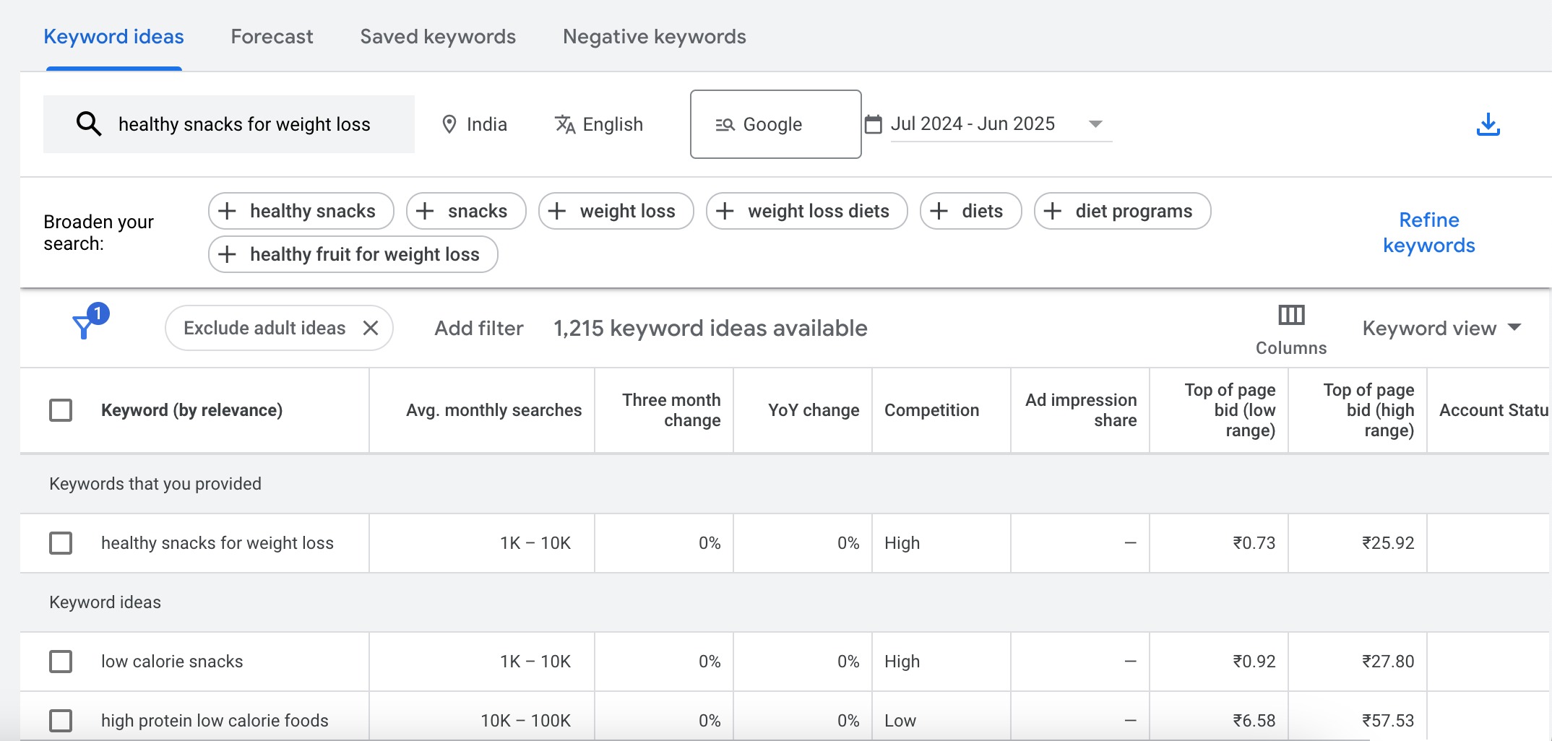This screenshot has width=1552, height=741.
Task: Add 'healthy fruit for weight loss' plus icon
Action: 227,254
